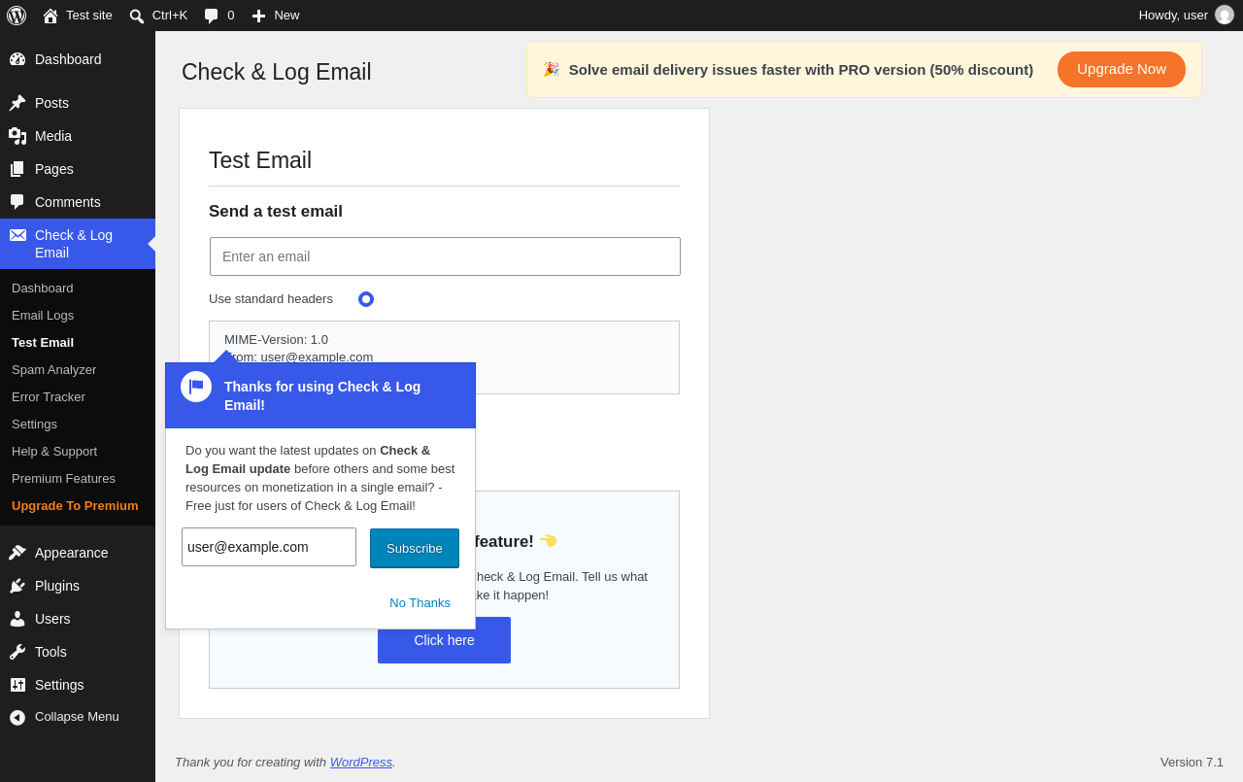Open Plugins via the plug icon

tap(17, 586)
